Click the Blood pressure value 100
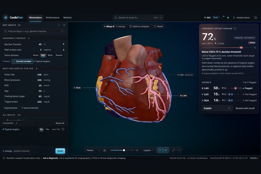 click(x=39, y=80)
